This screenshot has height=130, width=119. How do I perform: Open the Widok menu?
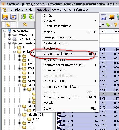coord(30,10)
